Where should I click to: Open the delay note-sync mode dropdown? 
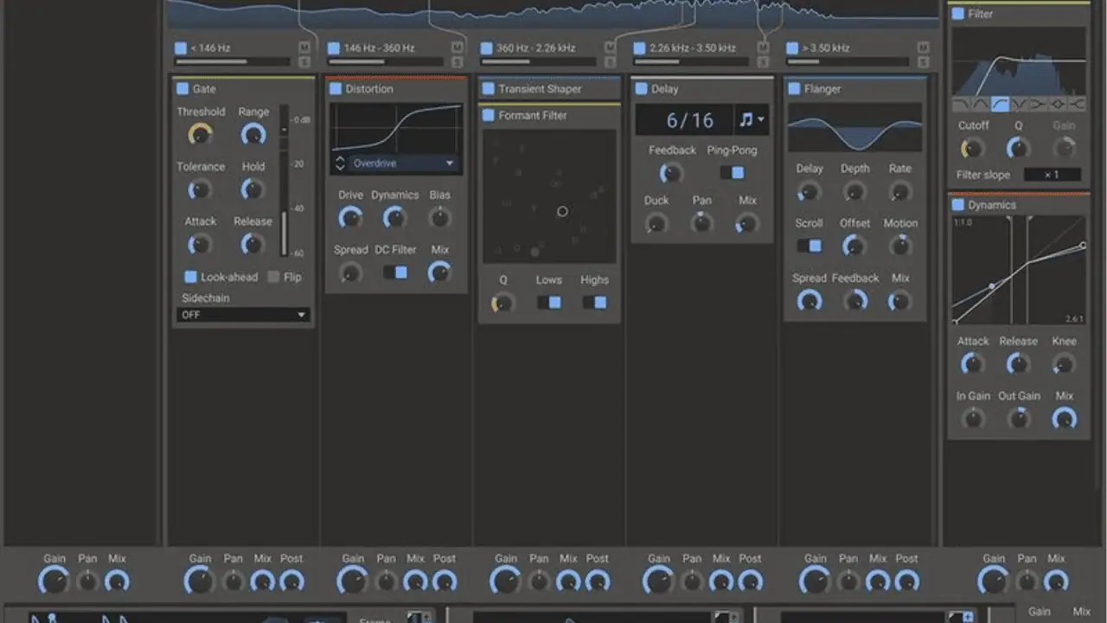coord(752,120)
